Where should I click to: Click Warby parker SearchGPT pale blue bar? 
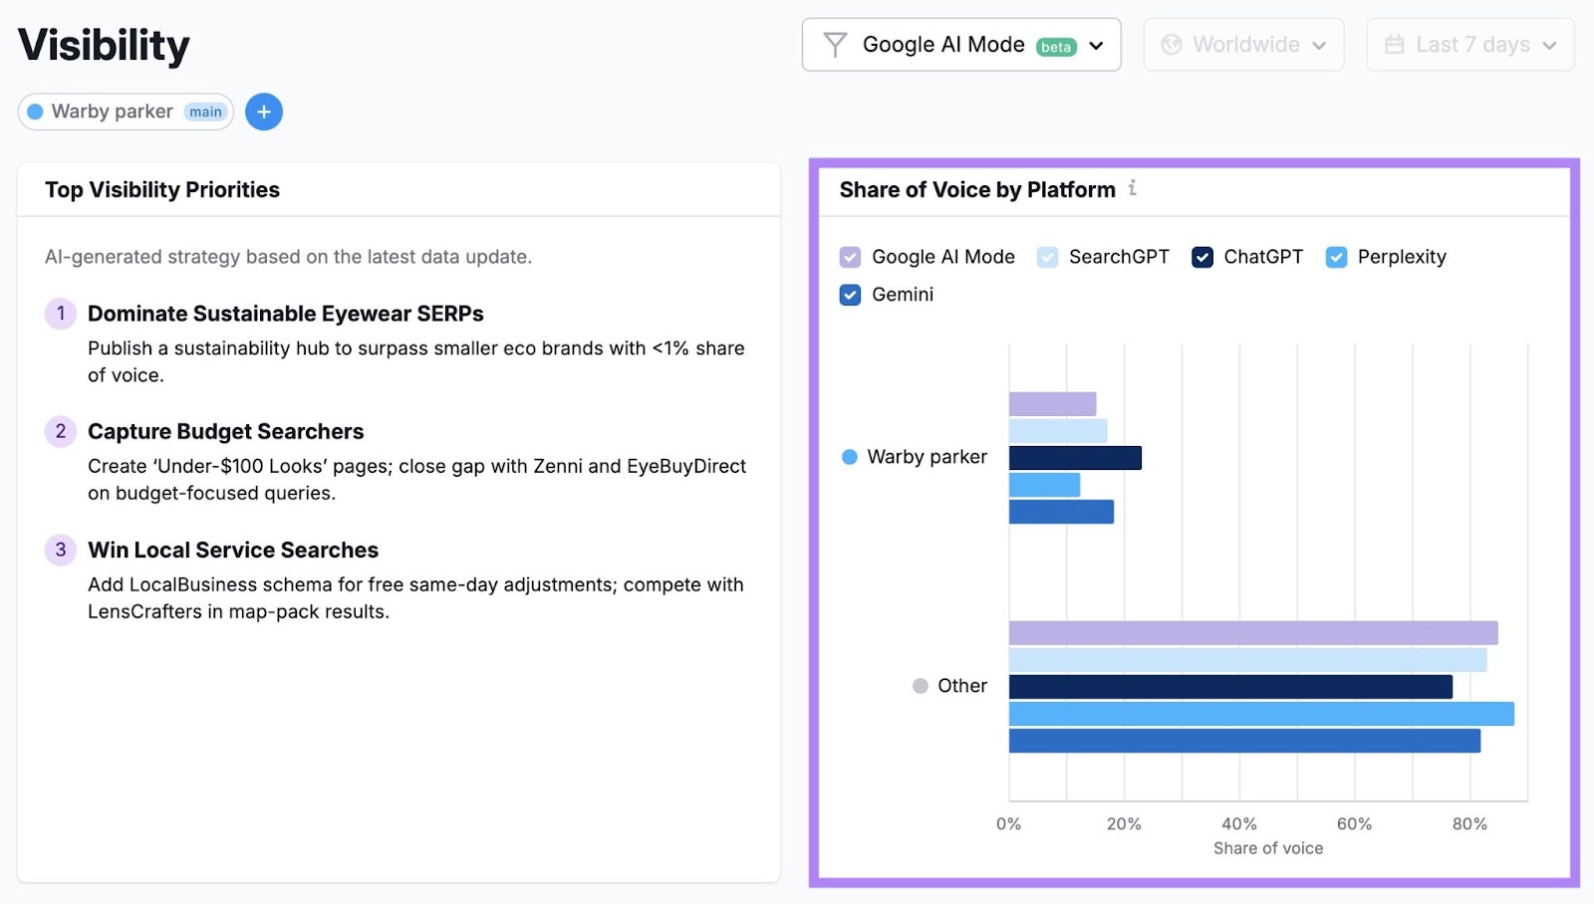pos(1058,431)
